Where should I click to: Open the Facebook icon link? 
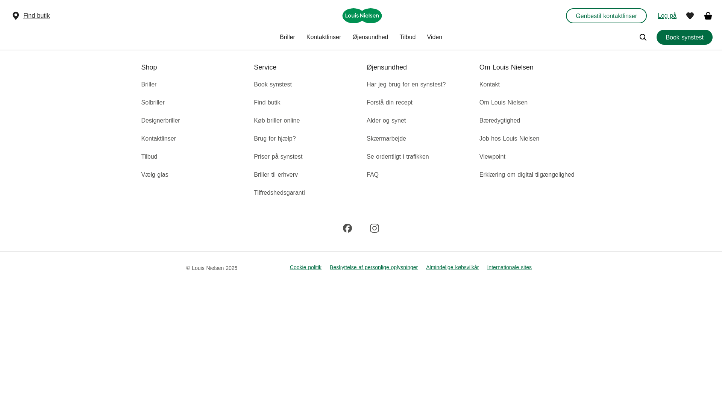click(347, 228)
